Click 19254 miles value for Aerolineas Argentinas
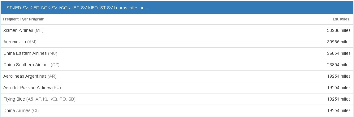354x117 pixels. [x=339, y=76]
